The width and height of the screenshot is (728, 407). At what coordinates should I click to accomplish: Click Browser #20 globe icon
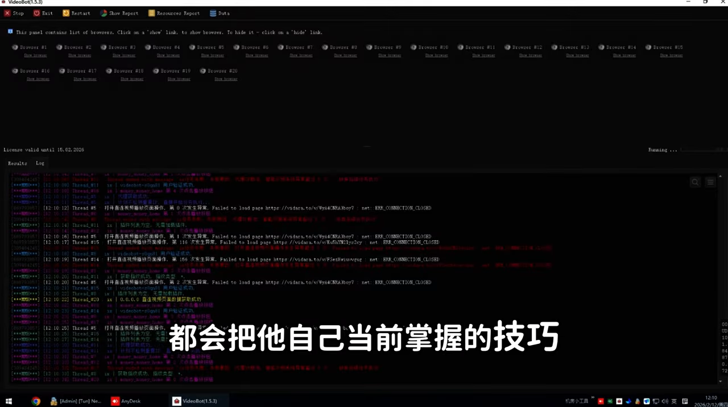pyautogui.click(x=202, y=71)
